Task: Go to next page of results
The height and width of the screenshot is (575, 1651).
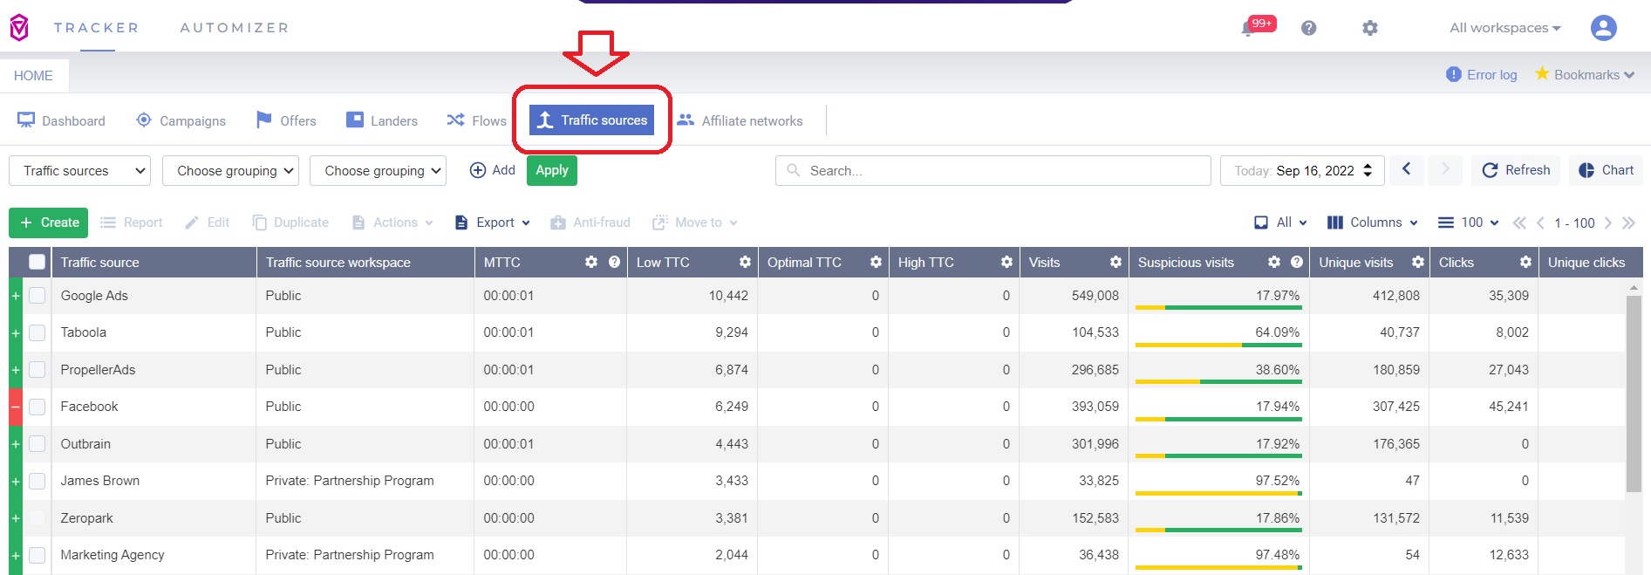Action: click(x=1607, y=223)
